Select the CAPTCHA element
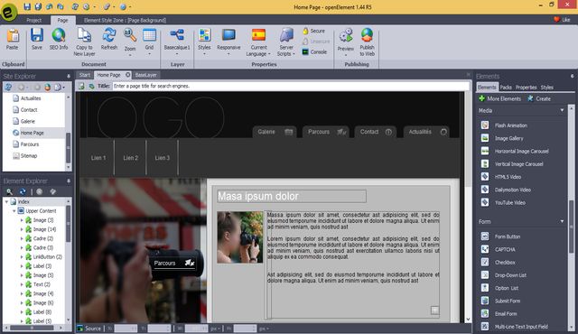This screenshot has height=334, width=578. click(x=505, y=249)
